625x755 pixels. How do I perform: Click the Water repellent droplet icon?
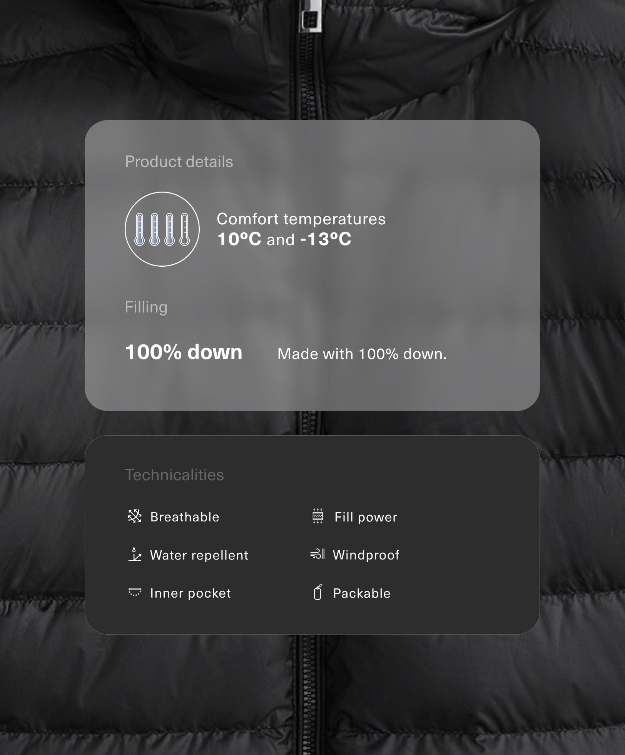tap(135, 554)
